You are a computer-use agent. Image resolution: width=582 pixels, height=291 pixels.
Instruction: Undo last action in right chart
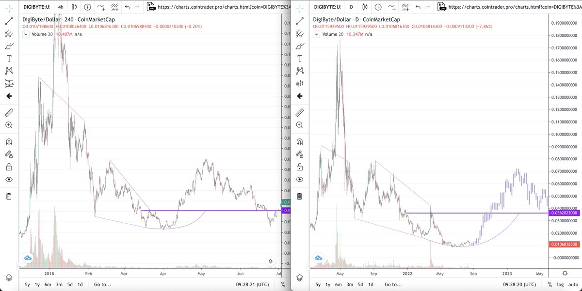pos(418,7)
